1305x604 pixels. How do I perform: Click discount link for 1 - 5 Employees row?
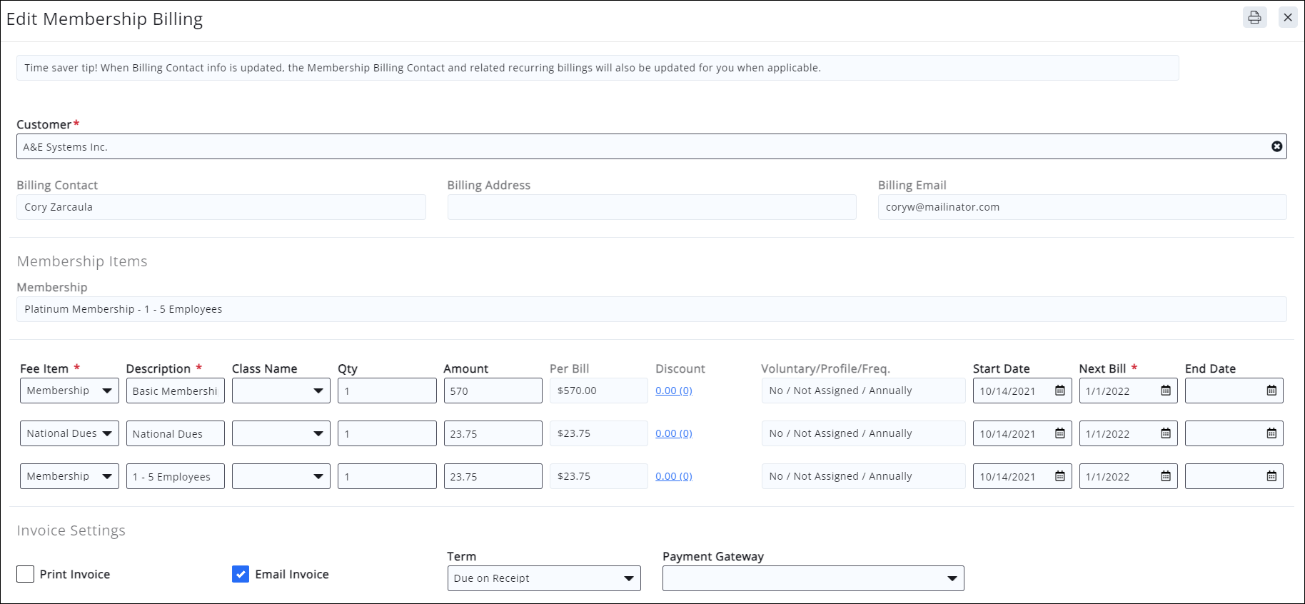tap(673, 476)
